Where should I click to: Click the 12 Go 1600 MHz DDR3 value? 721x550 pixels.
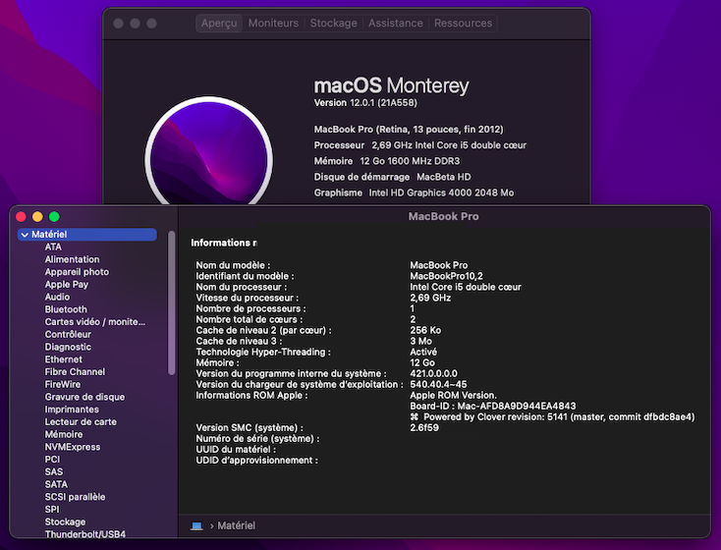pyautogui.click(x=410, y=161)
